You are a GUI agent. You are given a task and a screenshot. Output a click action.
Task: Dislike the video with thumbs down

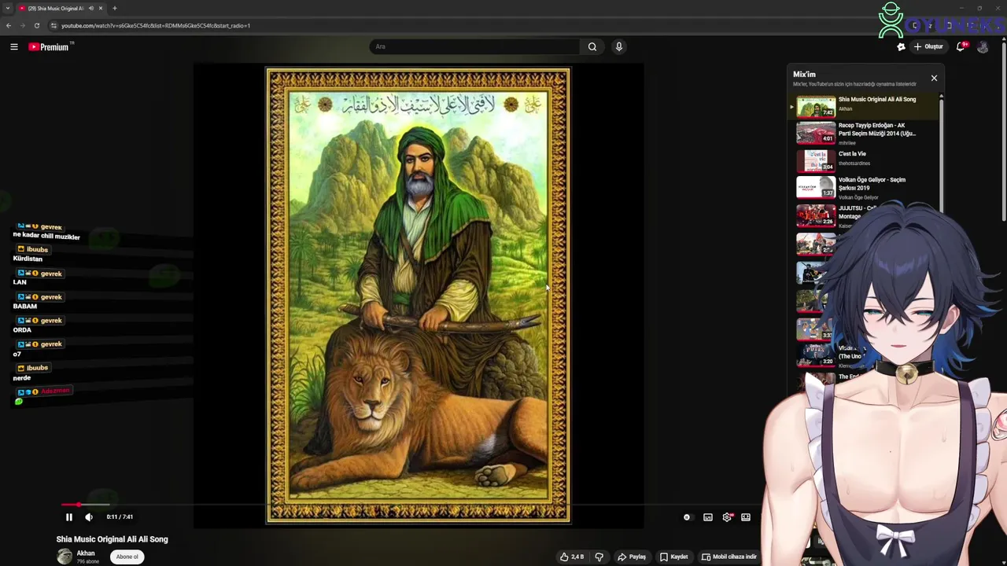click(x=599, y=557)
